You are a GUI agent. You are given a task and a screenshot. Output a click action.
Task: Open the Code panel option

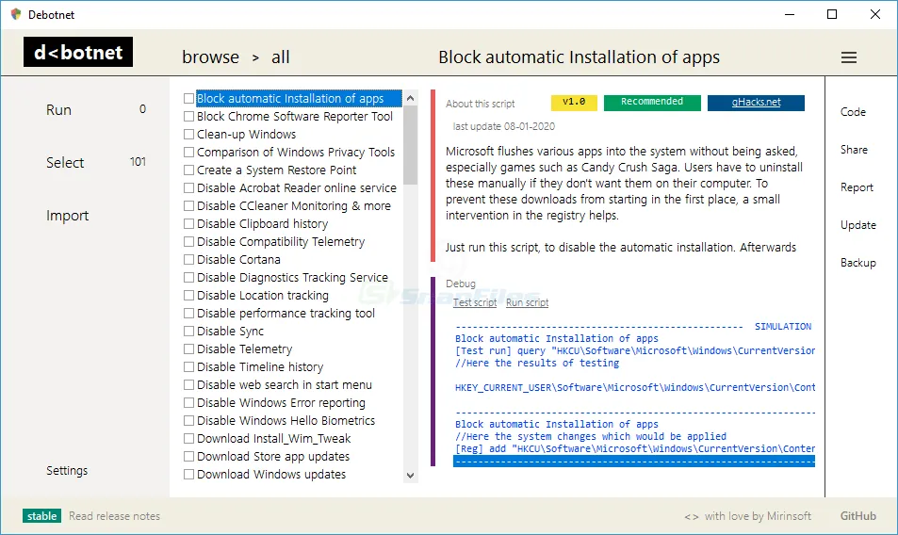pyautogui.click(x=853, y=112)
